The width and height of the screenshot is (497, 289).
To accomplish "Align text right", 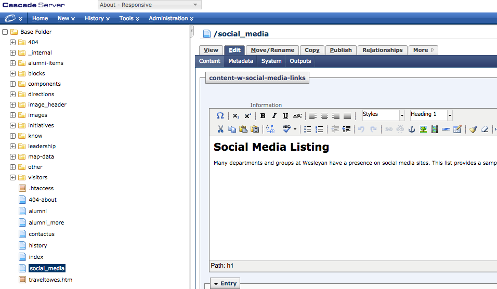I will pos(336,116).
